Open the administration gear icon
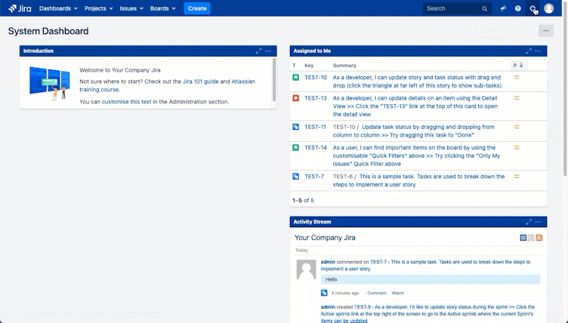This screenshot has width=568, height=323. click(532, 8)
